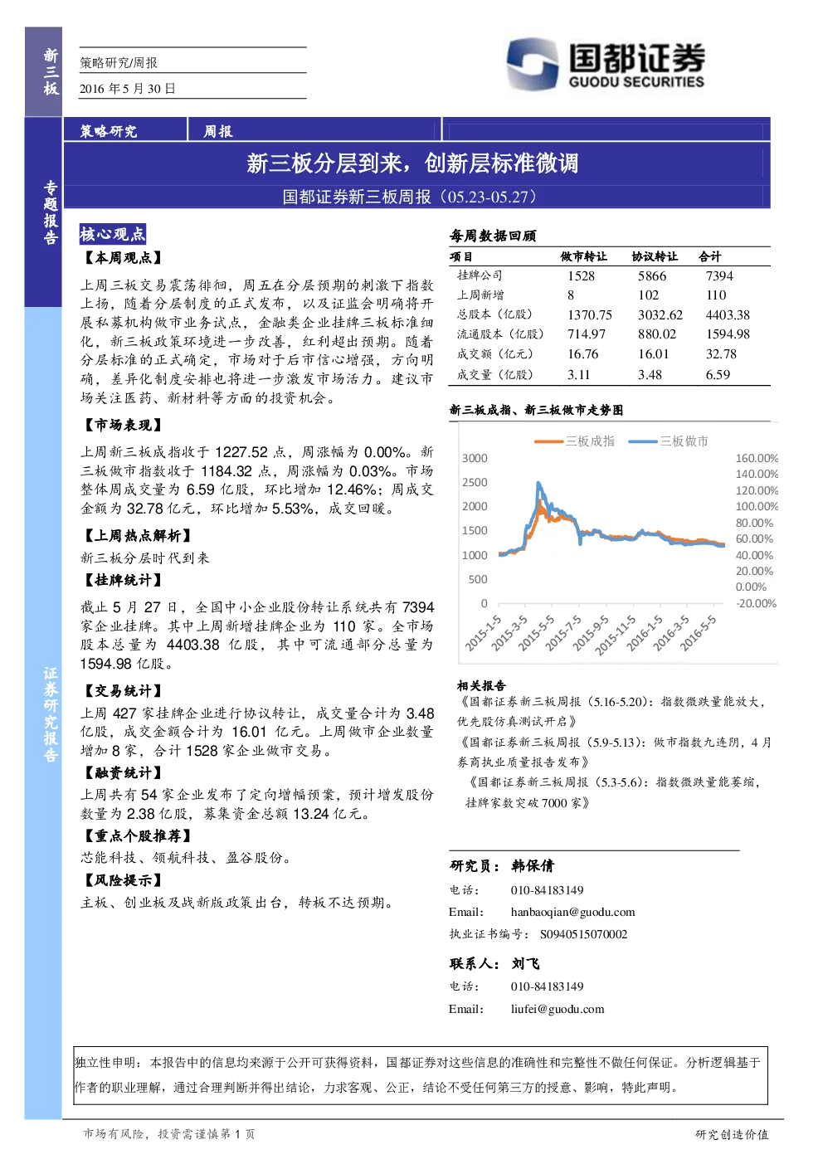Image resolution: width=823 pixels, height=1164 pixels.
Task: Click the date 2016 年 5 月 30 日
Action: click(128, 89)
